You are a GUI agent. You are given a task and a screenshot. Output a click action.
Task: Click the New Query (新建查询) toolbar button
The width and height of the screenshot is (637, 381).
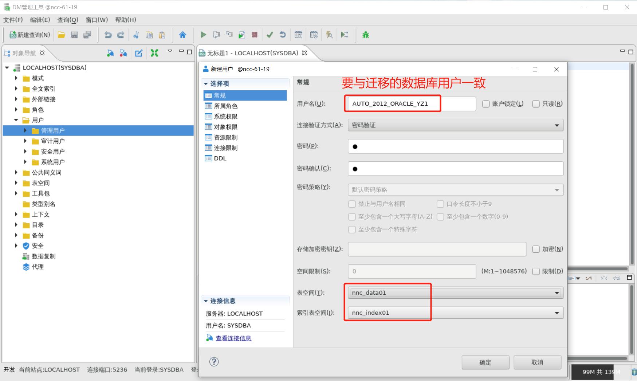30,35
